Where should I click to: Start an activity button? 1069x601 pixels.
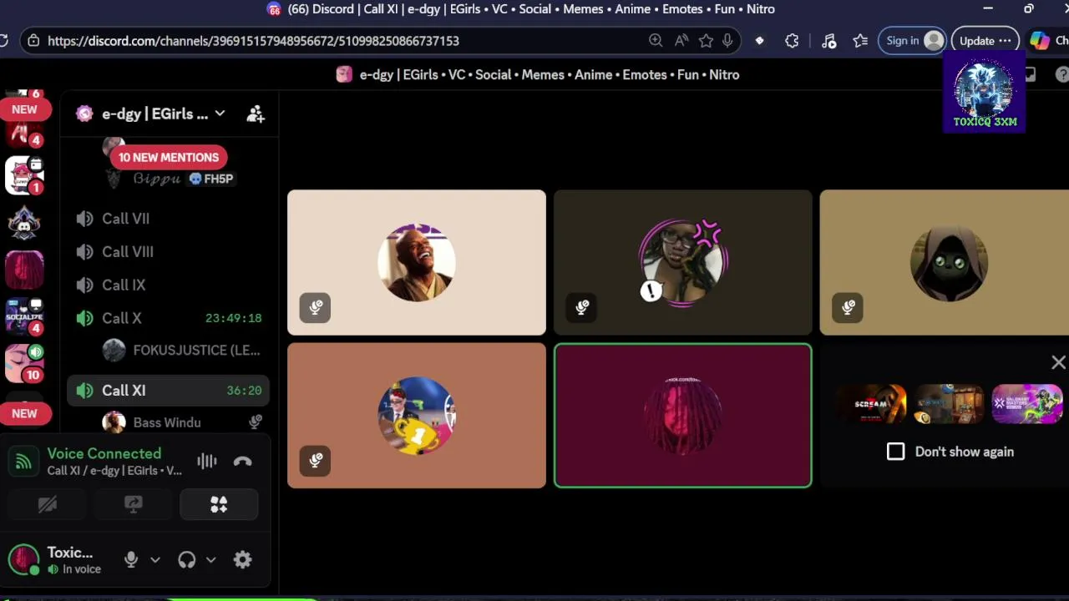[x=219, y=504]
